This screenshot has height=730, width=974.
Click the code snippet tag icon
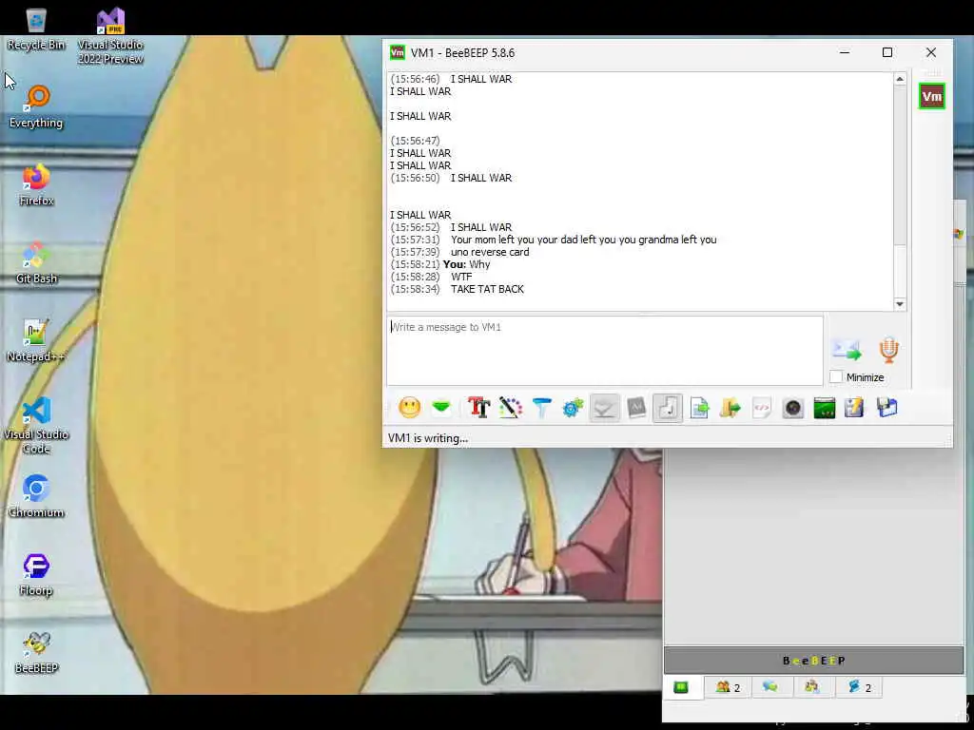pyautogui.click(x=762, y=408)
